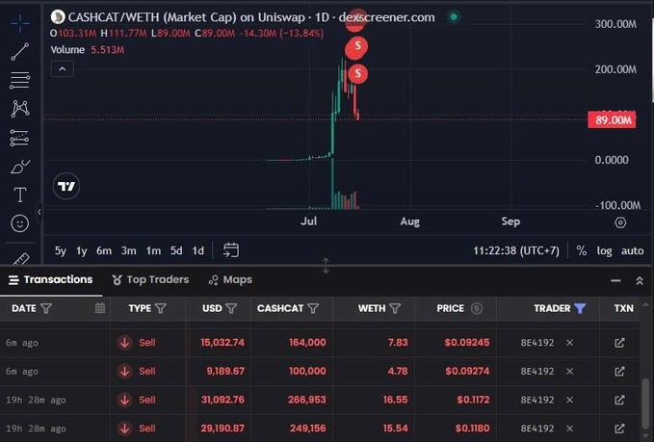This screenshot has width=654, height=442.
Task: Remove trader filter on 31,092.76 row
Action: click(x=570, y=400)
